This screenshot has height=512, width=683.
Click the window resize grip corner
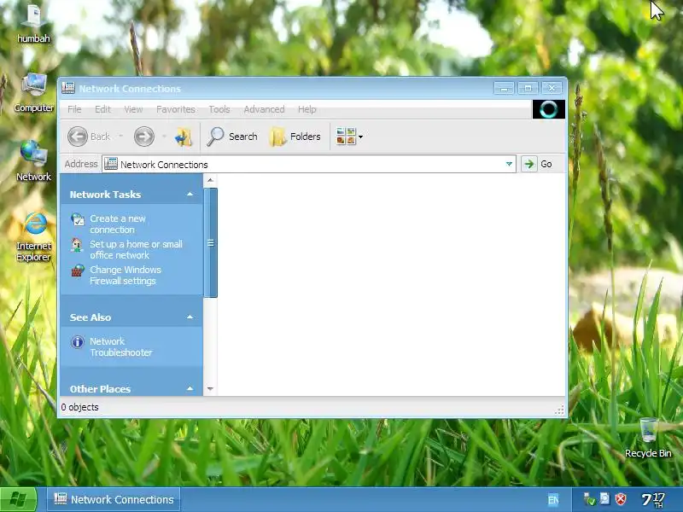pos(560,410)
